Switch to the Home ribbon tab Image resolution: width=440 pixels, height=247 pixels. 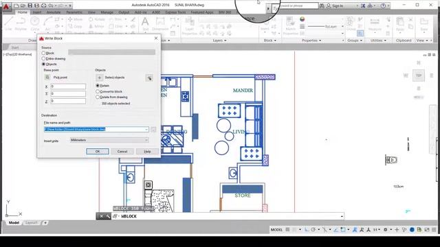(23, 12)
